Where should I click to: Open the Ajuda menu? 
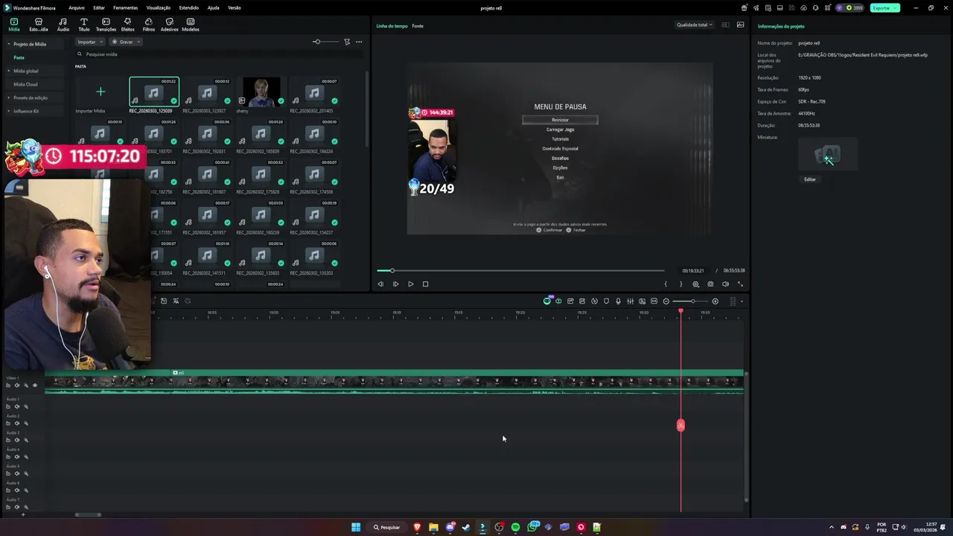click(x=213, y=7)
